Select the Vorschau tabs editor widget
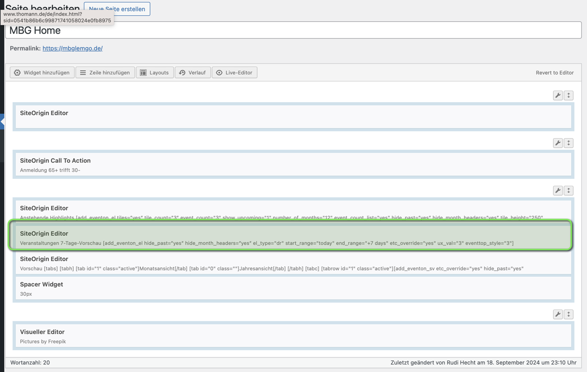This screenshot has height=372, width=587. (293, 263)
